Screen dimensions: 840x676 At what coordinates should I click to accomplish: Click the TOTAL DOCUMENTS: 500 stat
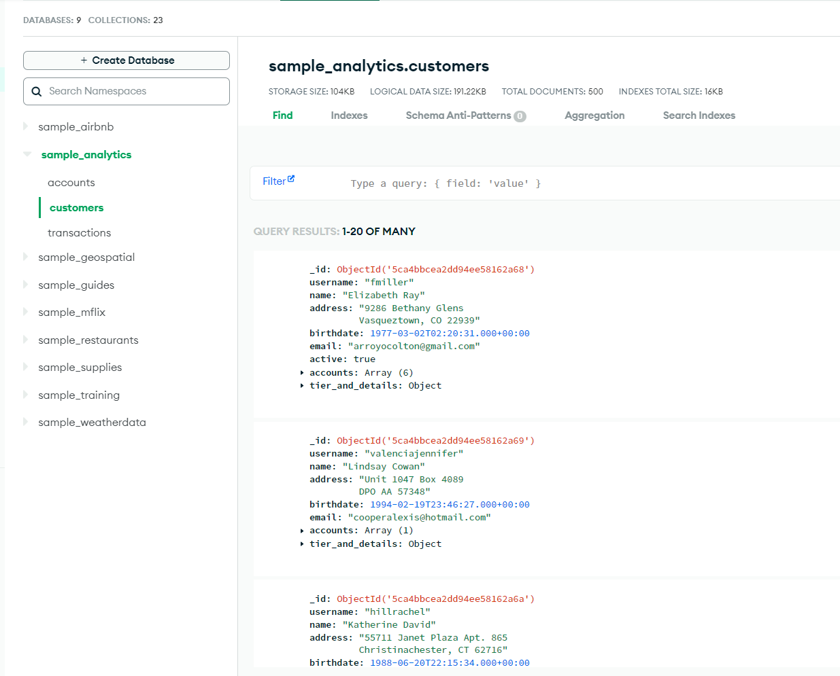[552, 92]
